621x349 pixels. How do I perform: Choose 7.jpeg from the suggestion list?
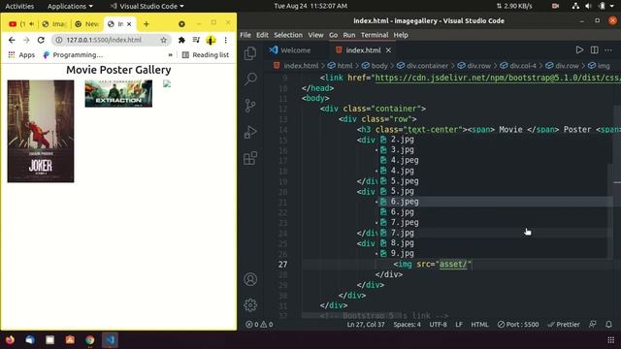495,222
